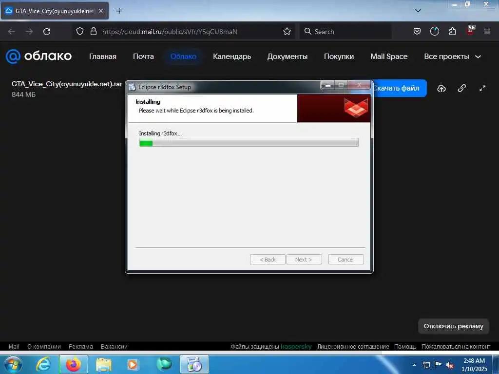Open the tracking protection shield icon
The image size is (499, 374).
click(x=80, y=31)
